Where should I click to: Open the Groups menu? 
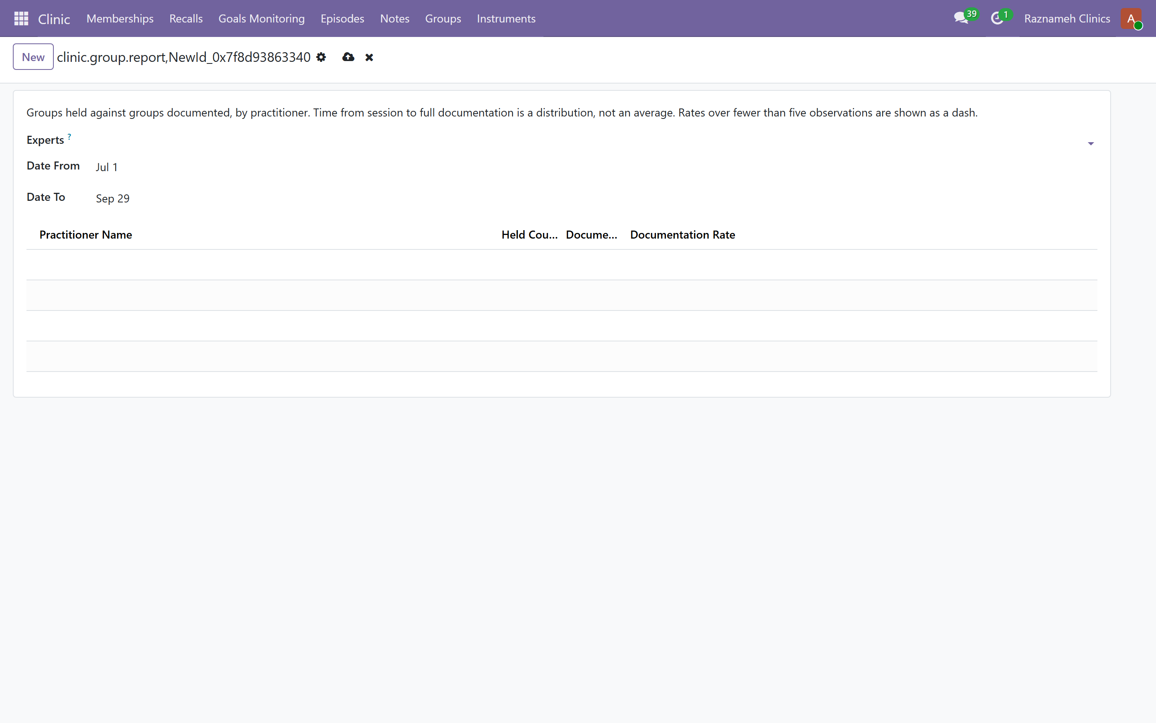(443, 18)
